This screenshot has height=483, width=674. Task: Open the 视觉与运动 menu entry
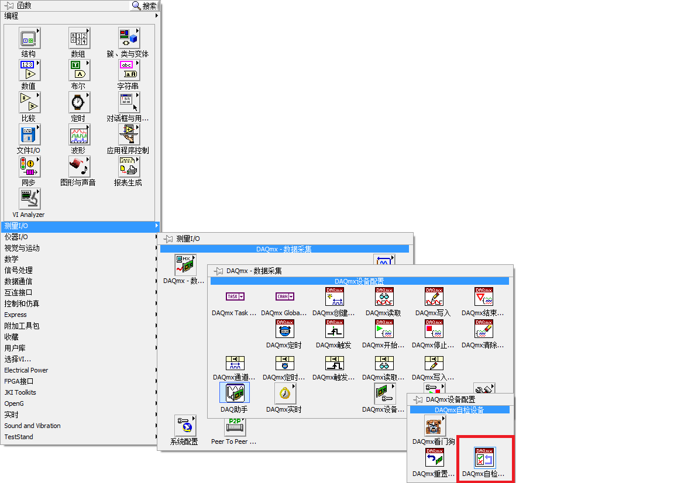(x=81, y=248)
